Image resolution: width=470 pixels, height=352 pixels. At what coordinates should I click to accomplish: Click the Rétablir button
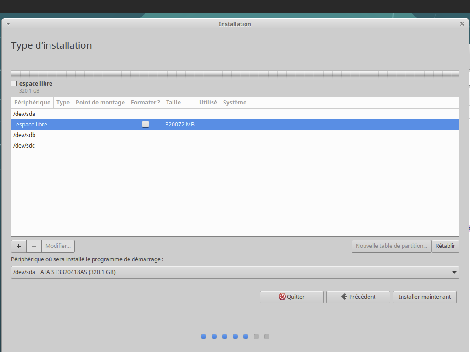(x=445, y=246)
